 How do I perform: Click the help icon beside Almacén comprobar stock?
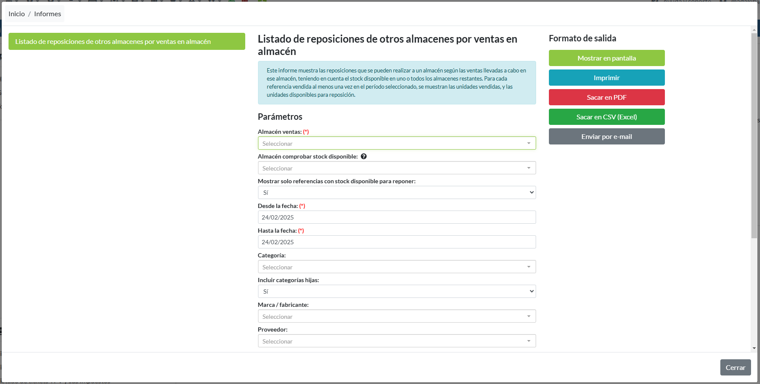[364, 156]
